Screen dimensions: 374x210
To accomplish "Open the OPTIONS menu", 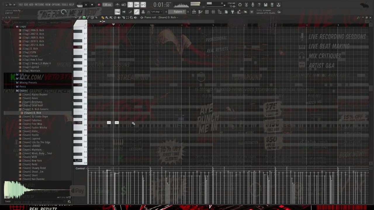I will point(56,5).
